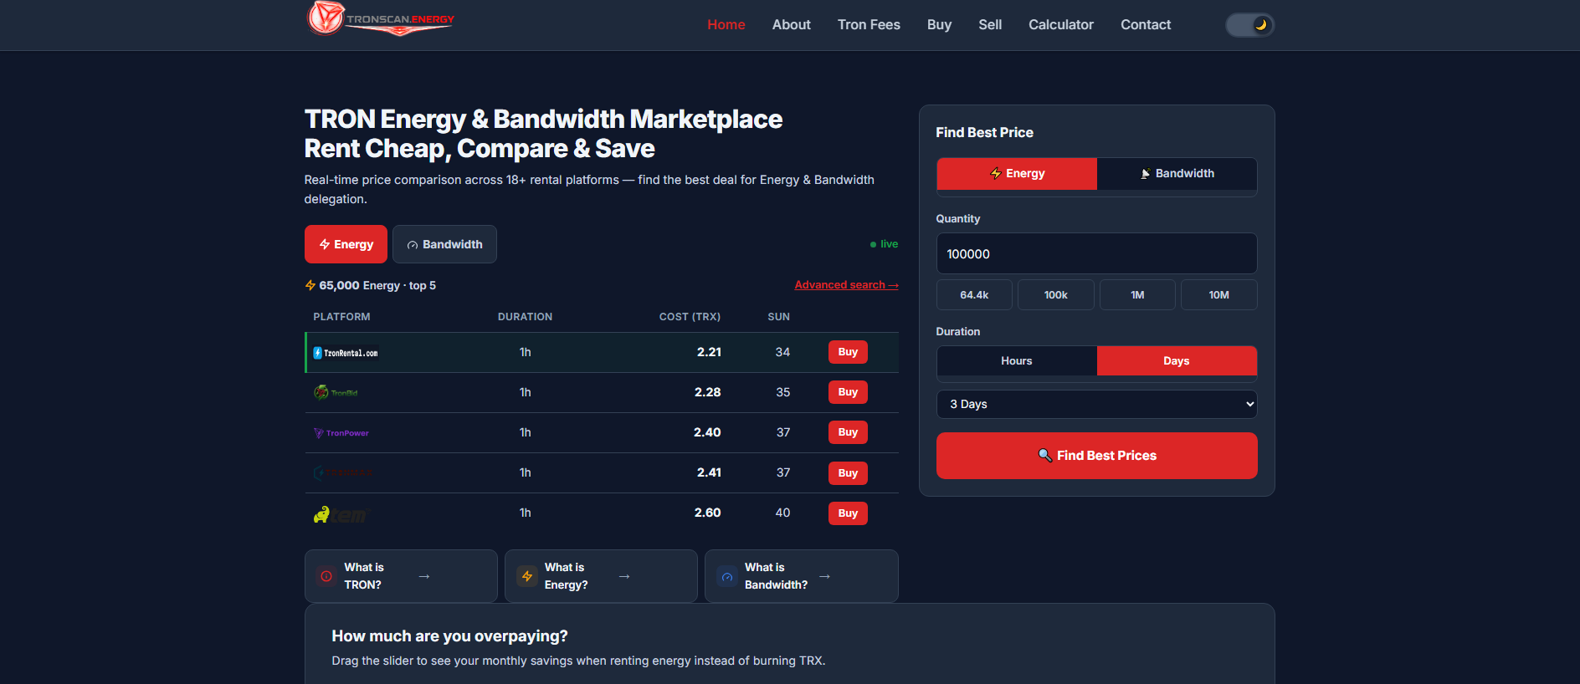The image size is (1580, 684).
Task: Click the red icon beside What is TRON?
Action: [x=326, y=576]
